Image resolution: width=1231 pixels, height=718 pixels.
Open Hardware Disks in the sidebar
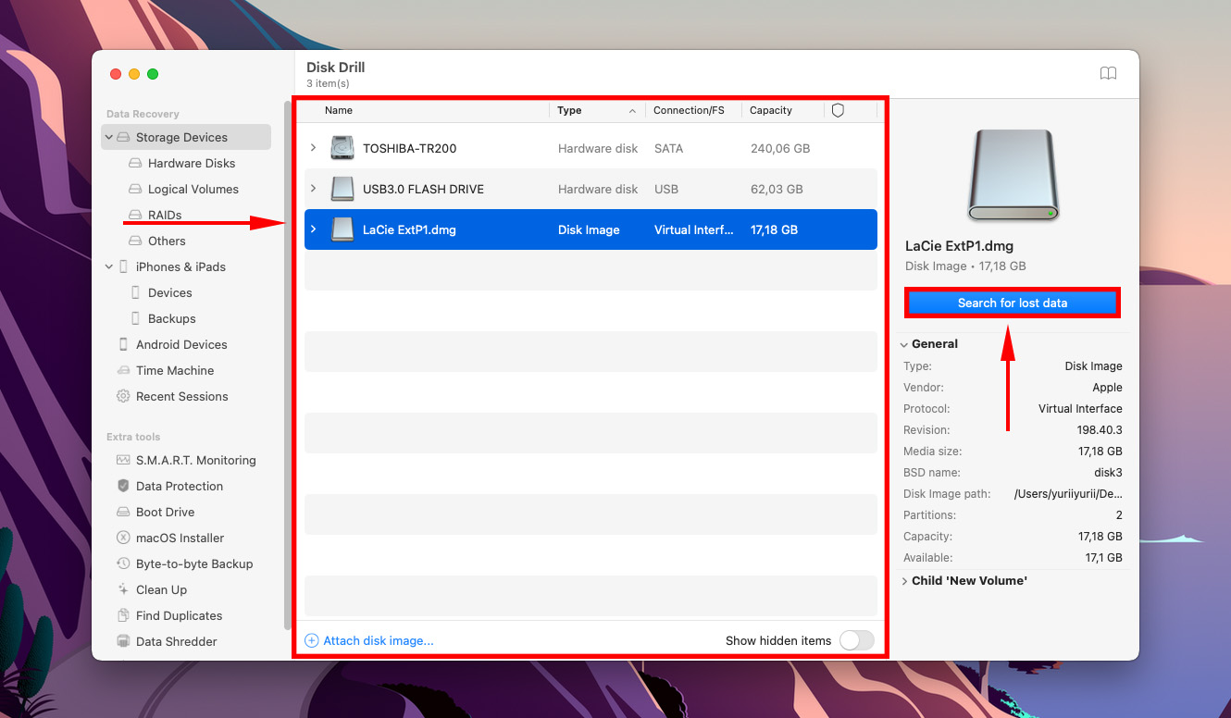click(x=192, y=163)
